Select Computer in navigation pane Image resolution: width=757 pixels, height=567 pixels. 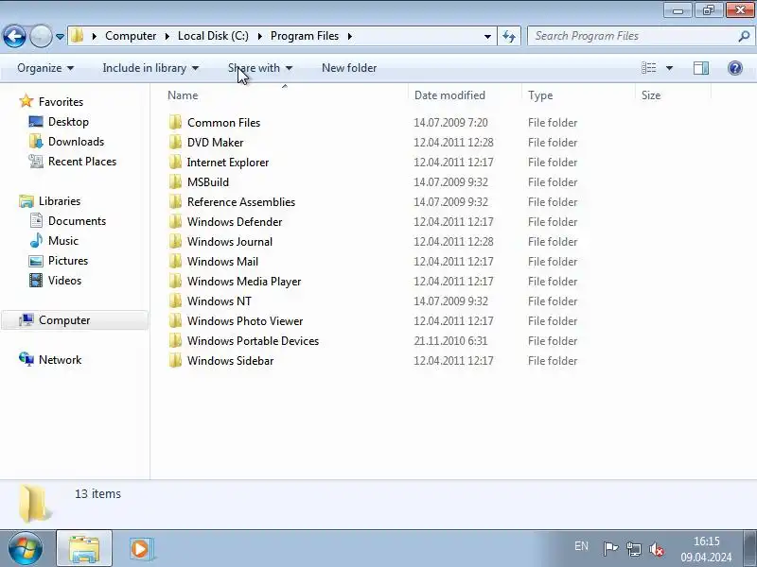pos(75,320)
